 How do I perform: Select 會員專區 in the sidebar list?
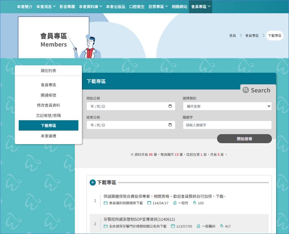pyautogui.click(x=48, y=85)
